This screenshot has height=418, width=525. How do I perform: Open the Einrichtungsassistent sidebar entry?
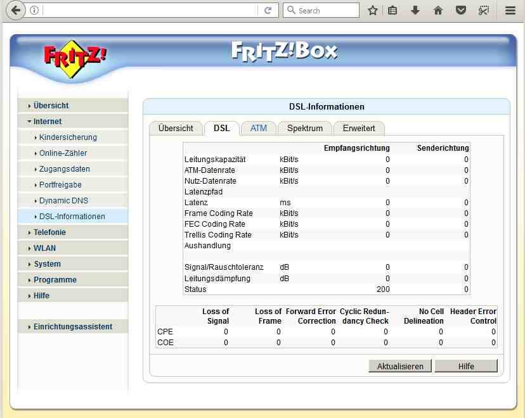[x=73, y=327]
